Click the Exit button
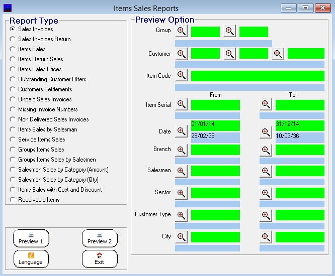The width and height of the screenshot is (335, 276). pyautogui.click(x=99, y=259)
